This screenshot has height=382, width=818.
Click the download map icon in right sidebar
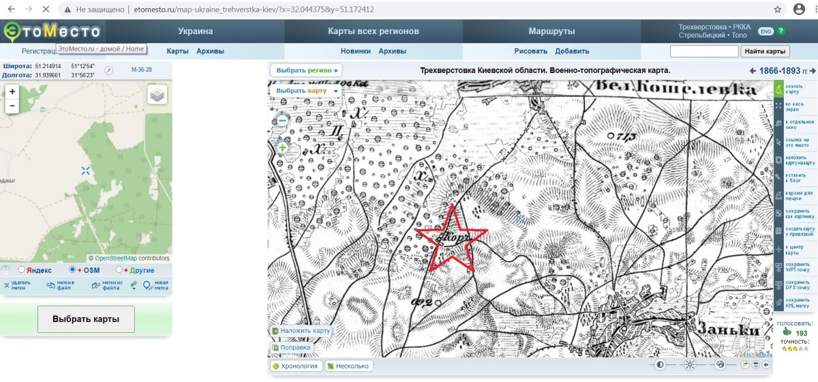click(x=778, y=88)
